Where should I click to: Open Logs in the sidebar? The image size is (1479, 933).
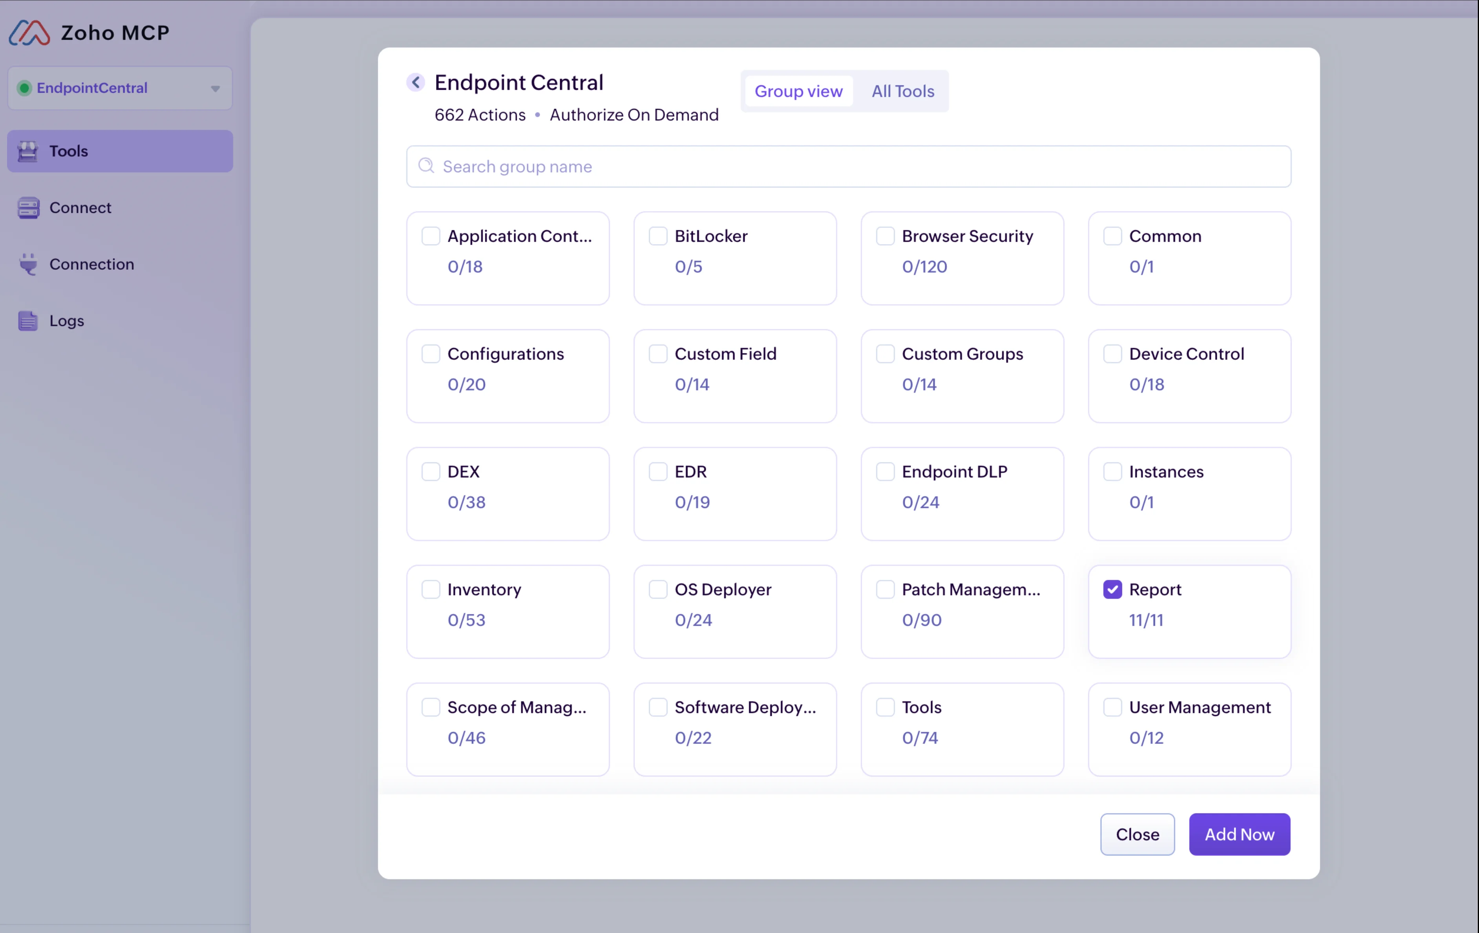coord(120,321)
